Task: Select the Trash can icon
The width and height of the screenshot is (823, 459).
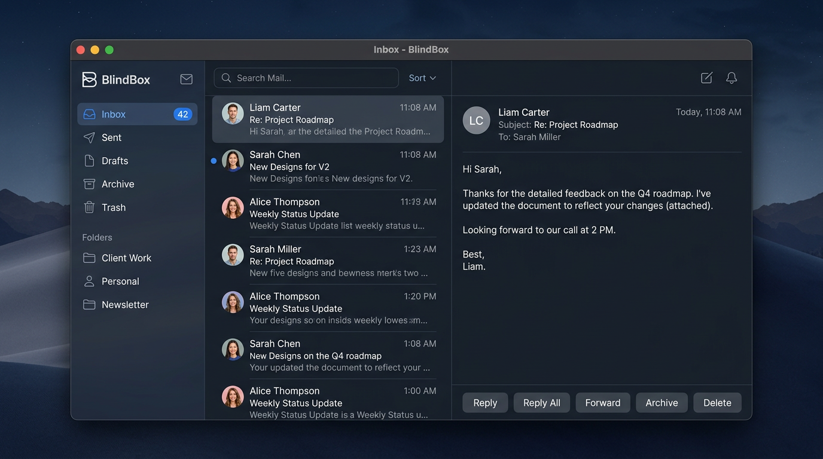Action: 89,207
